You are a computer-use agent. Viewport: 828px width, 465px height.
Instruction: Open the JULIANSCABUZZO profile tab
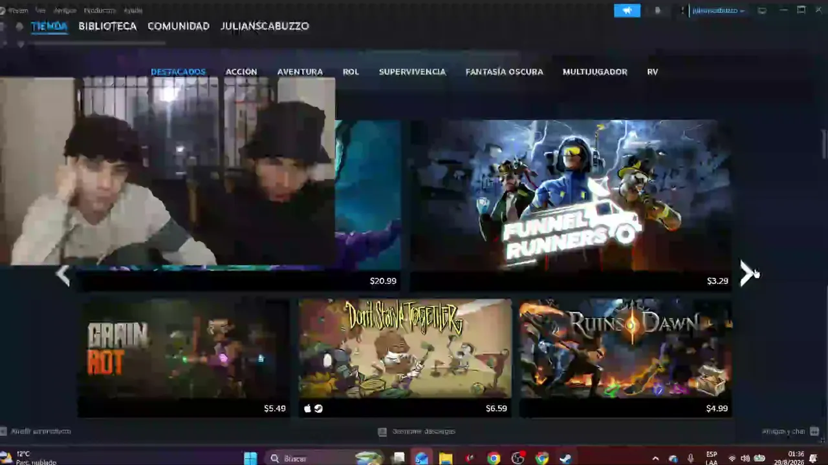pos(265,26)
